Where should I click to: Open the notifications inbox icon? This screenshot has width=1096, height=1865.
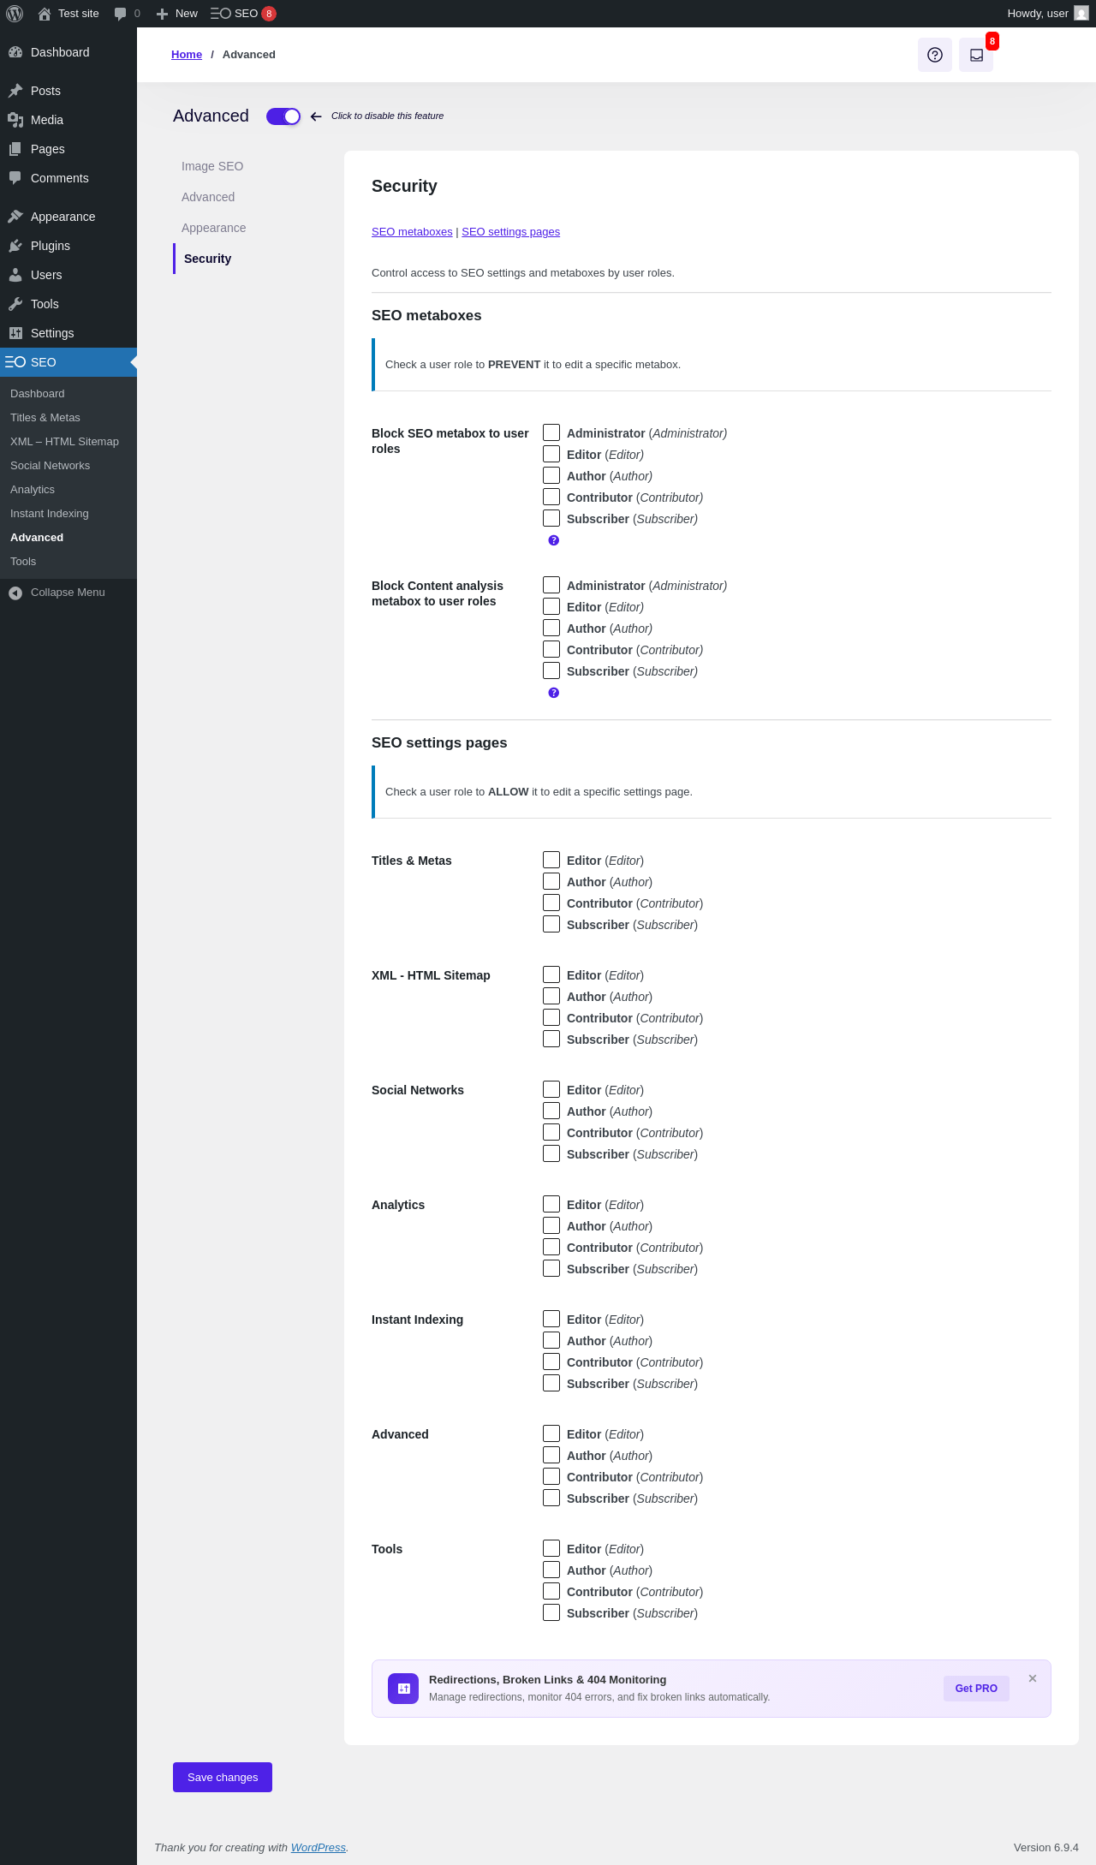[976, 55]
